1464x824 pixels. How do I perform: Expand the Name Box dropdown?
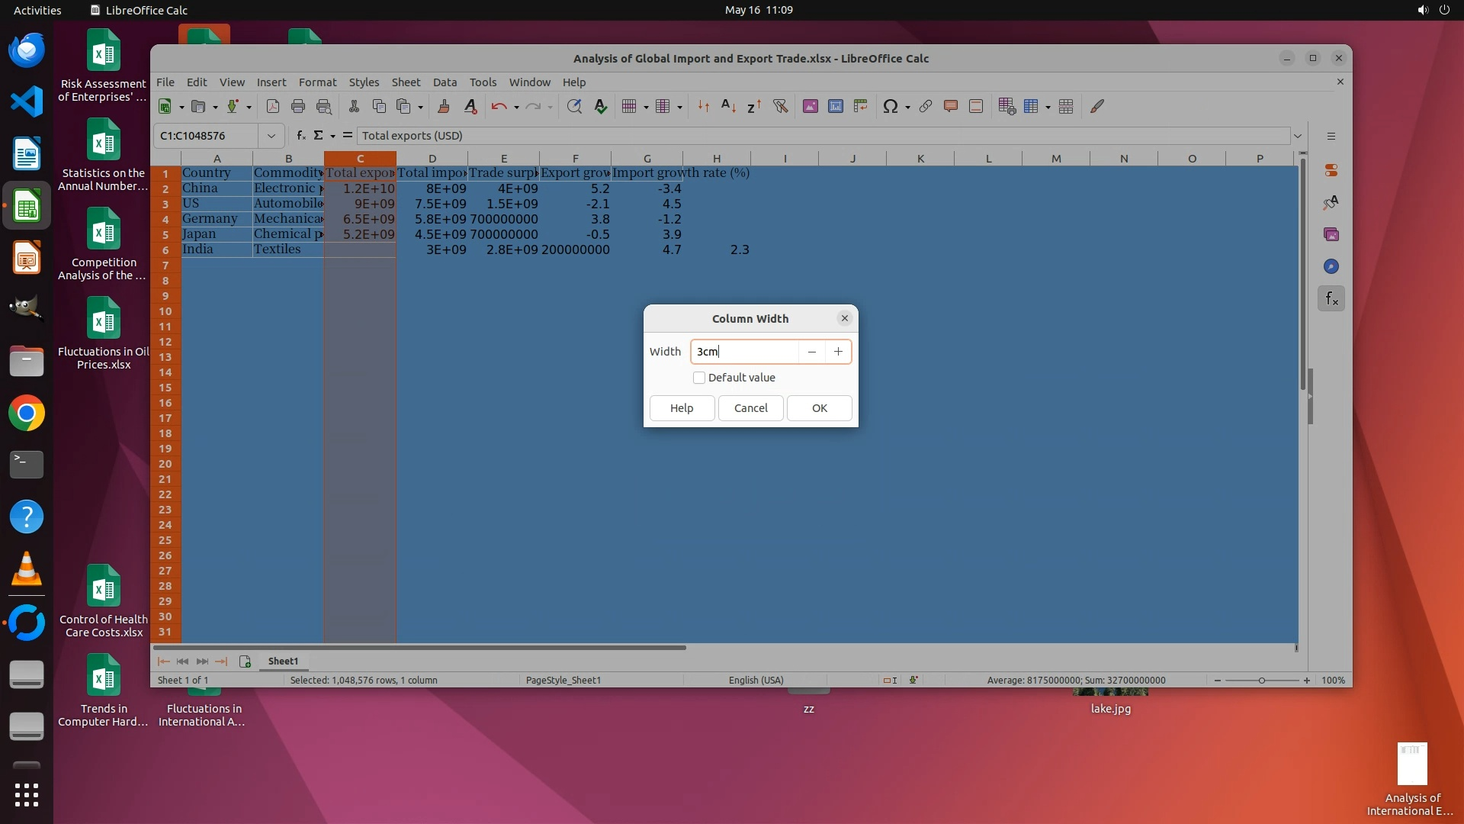tap(271, 136)
